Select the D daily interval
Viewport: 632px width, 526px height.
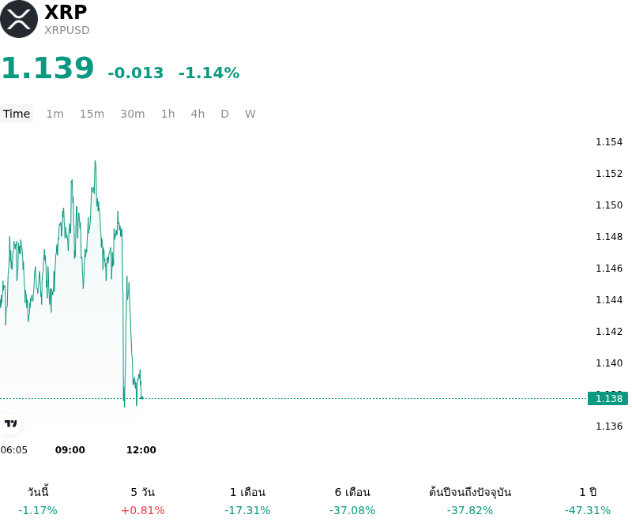[225, 114]
